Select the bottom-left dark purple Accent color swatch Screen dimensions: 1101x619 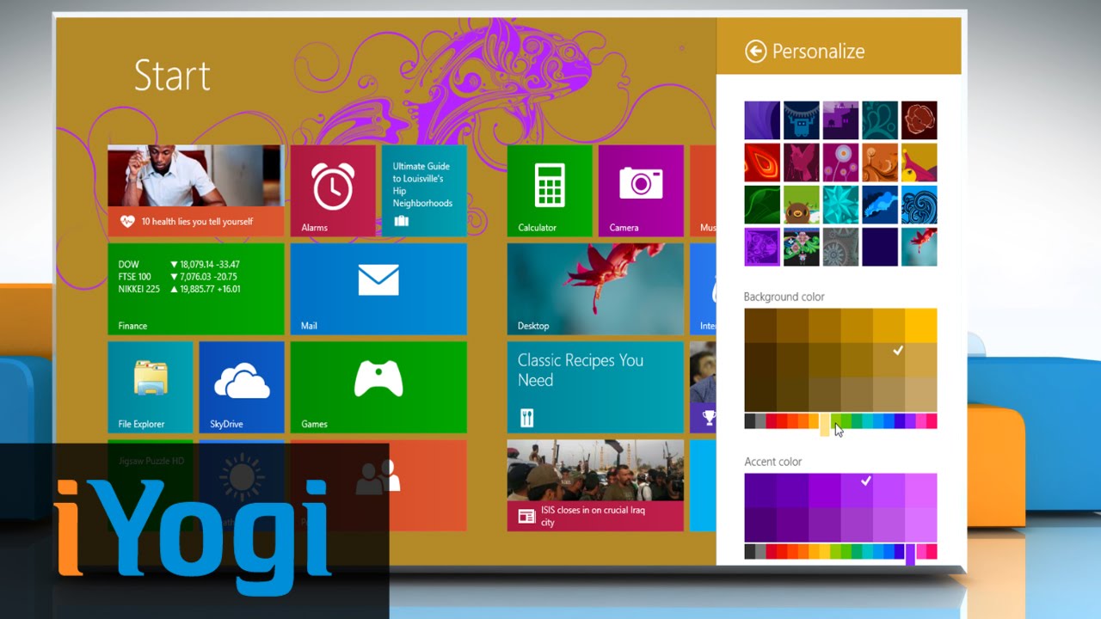click(760, 525)
